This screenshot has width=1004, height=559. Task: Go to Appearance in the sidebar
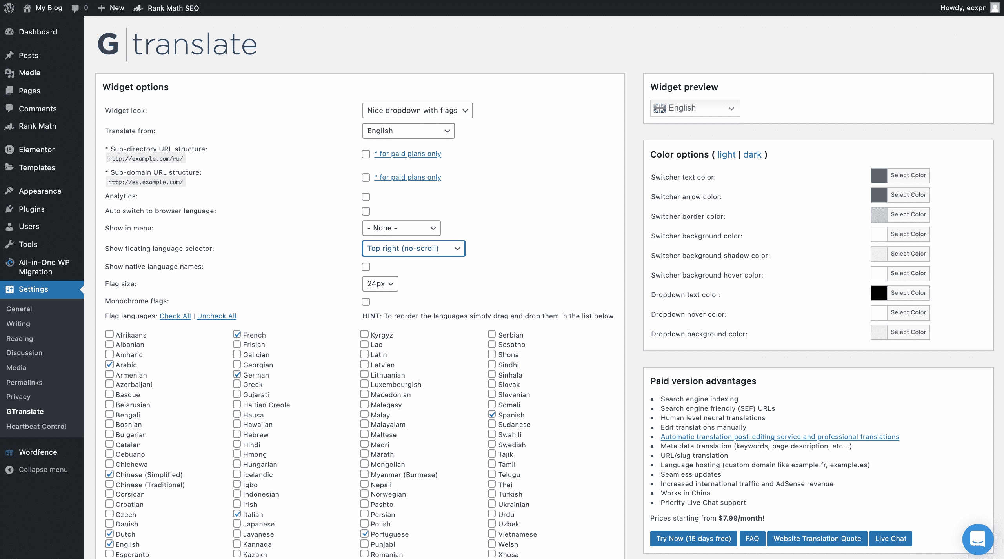pos(40,191)
